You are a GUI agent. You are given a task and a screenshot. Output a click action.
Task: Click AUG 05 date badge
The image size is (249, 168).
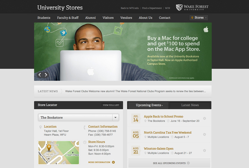[x=136, y=134]
